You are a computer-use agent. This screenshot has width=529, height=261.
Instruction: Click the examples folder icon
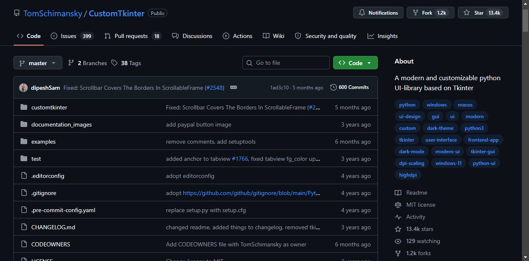24,142
